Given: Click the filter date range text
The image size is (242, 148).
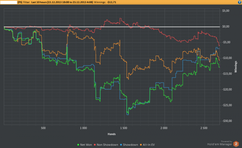Looking at the screenshot, I should 62,2.
